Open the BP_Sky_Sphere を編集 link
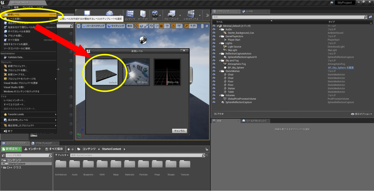 (x=341, y=68)
